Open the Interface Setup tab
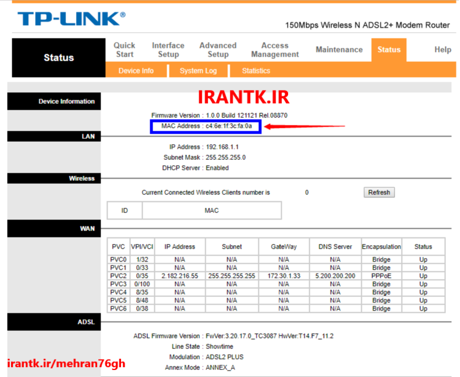The width and height of the screenshot is (460, 377). [x=168, y=50]
